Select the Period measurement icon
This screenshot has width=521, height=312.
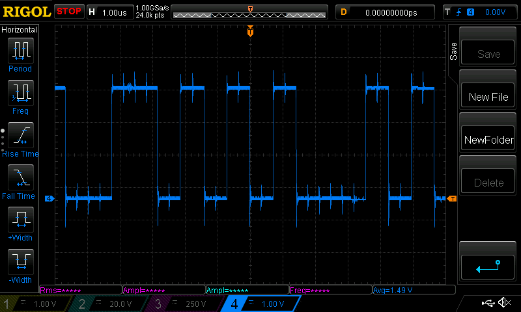(x=21, y=51)
